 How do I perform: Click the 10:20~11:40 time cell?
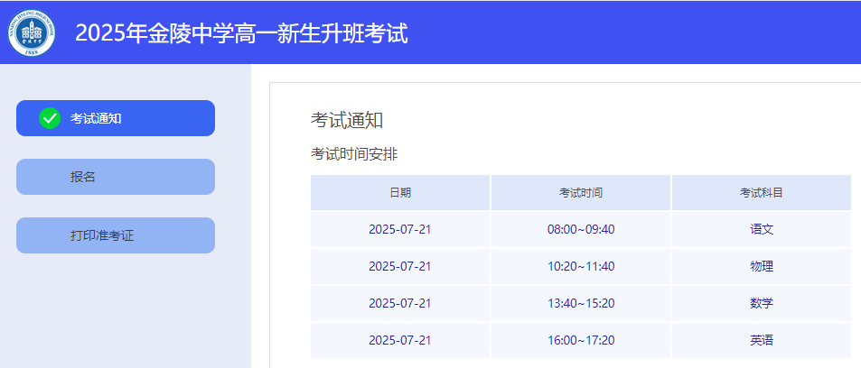[581, 266]
